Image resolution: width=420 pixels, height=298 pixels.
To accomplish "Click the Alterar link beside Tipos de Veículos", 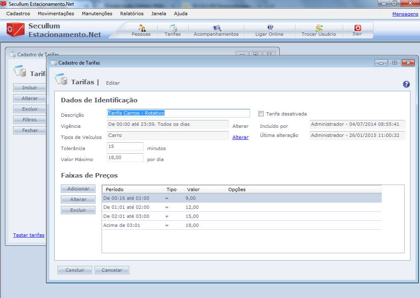I will pos(240,137).
